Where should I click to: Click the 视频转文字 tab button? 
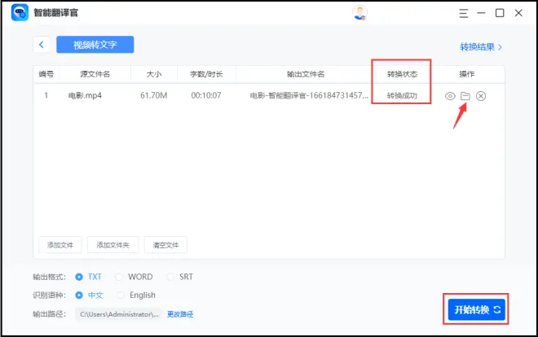tap(95, 45)
